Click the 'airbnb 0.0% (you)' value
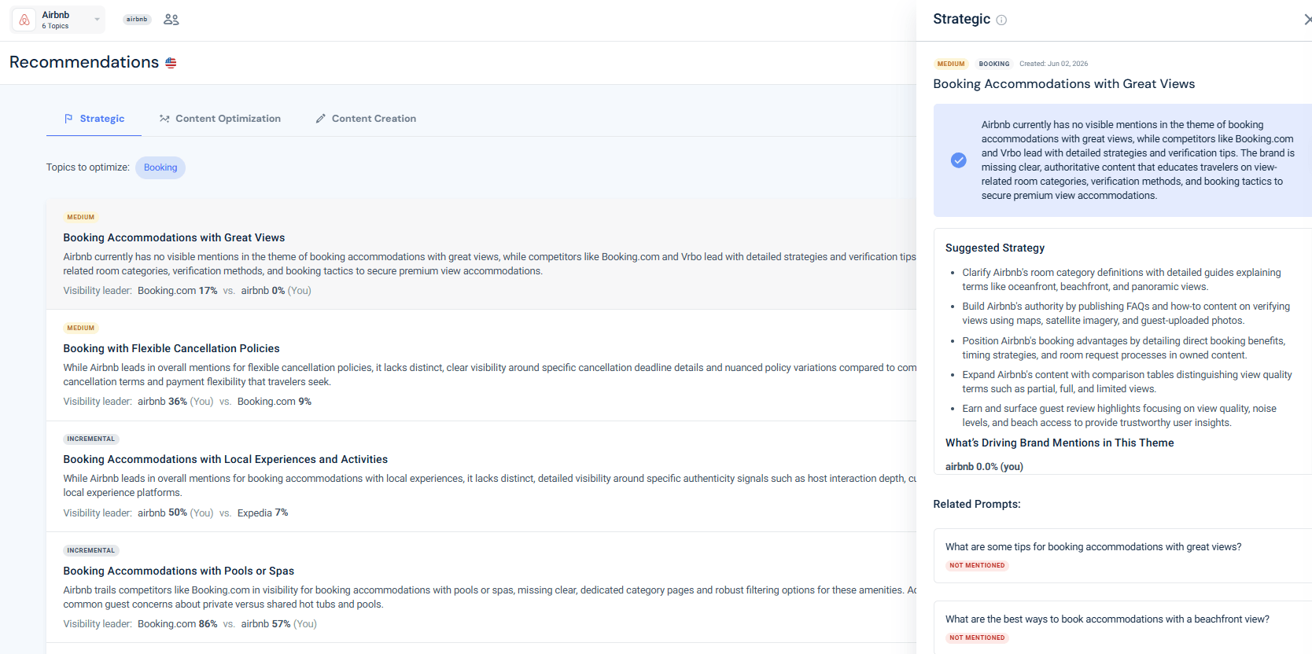Viewport: 1312px width, 654px height. (984, 466)
